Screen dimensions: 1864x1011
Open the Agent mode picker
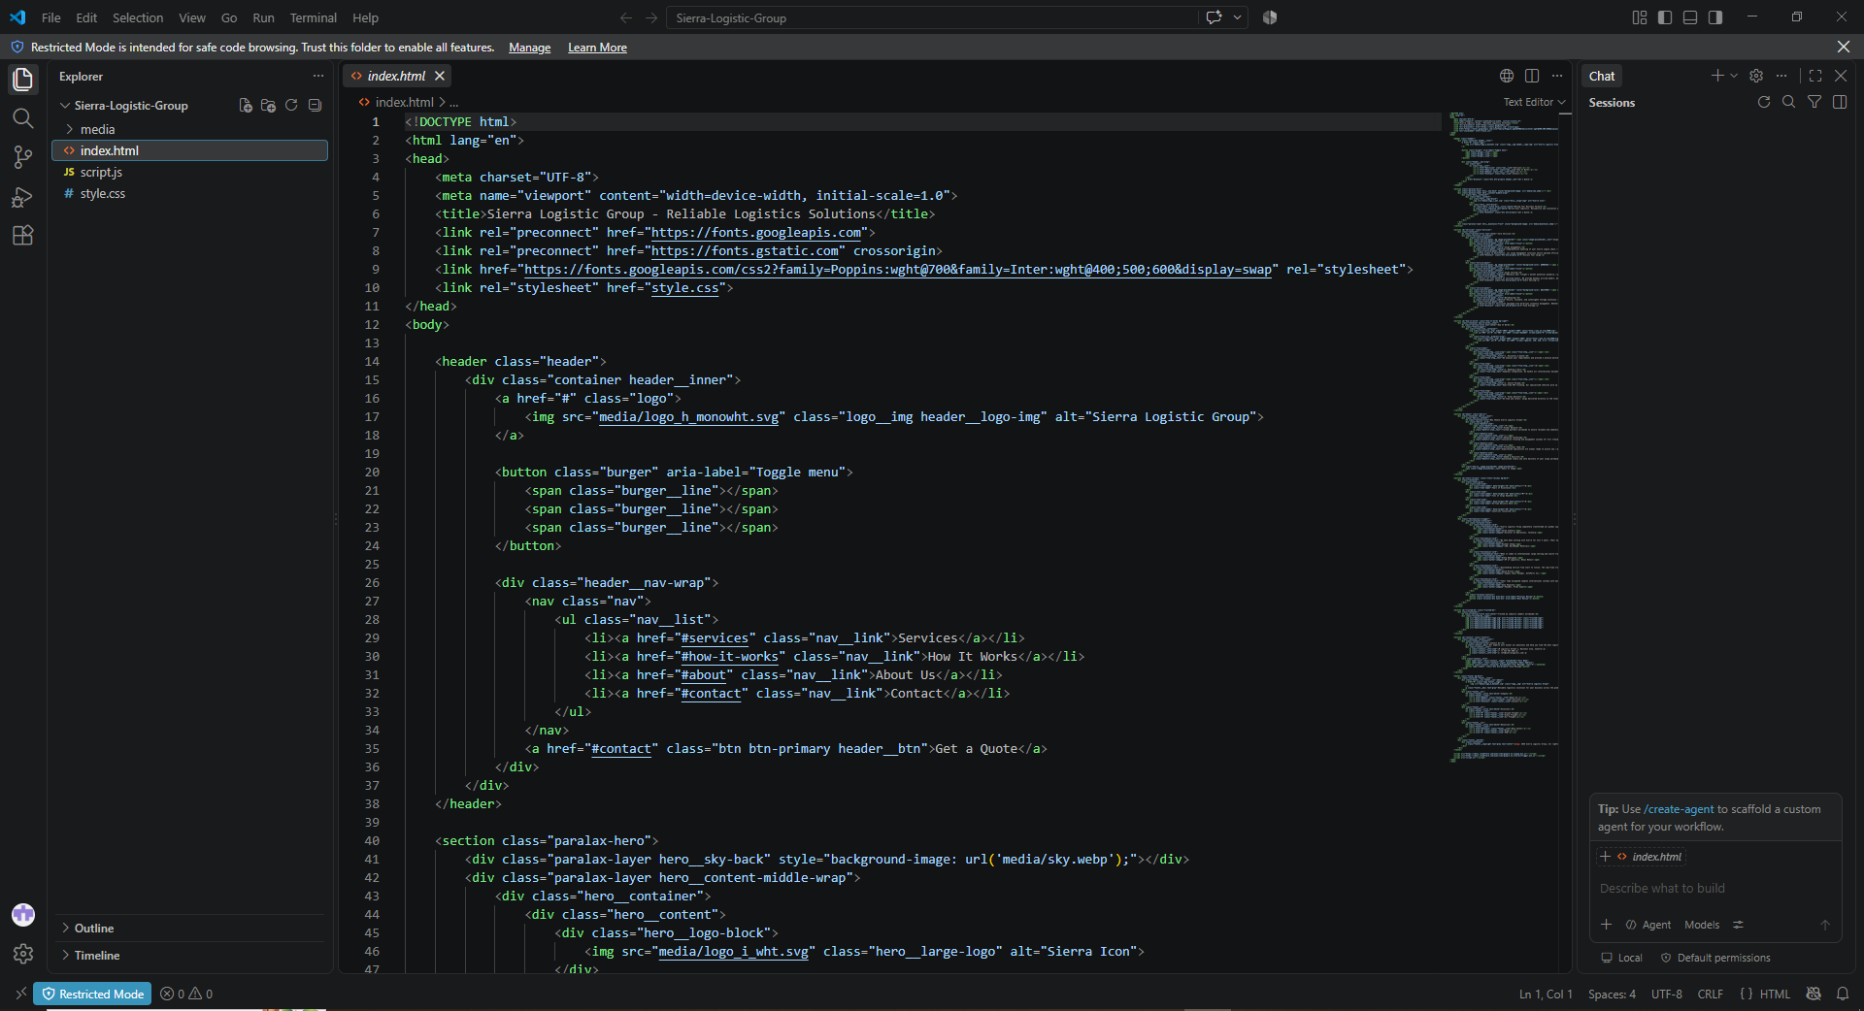click(1648, 925)
